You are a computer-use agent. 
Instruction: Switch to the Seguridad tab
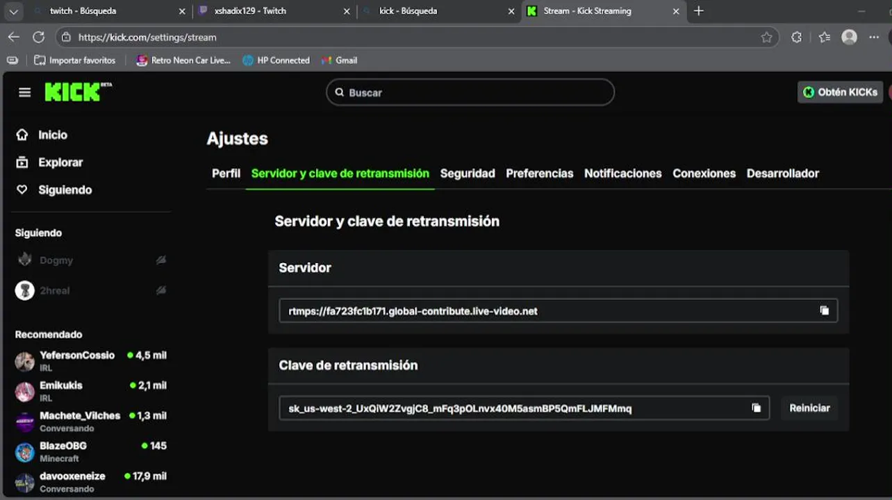coord(468,174)
